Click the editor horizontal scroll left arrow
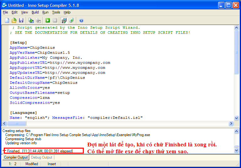 pyautogui.click(x=4, y=123)
